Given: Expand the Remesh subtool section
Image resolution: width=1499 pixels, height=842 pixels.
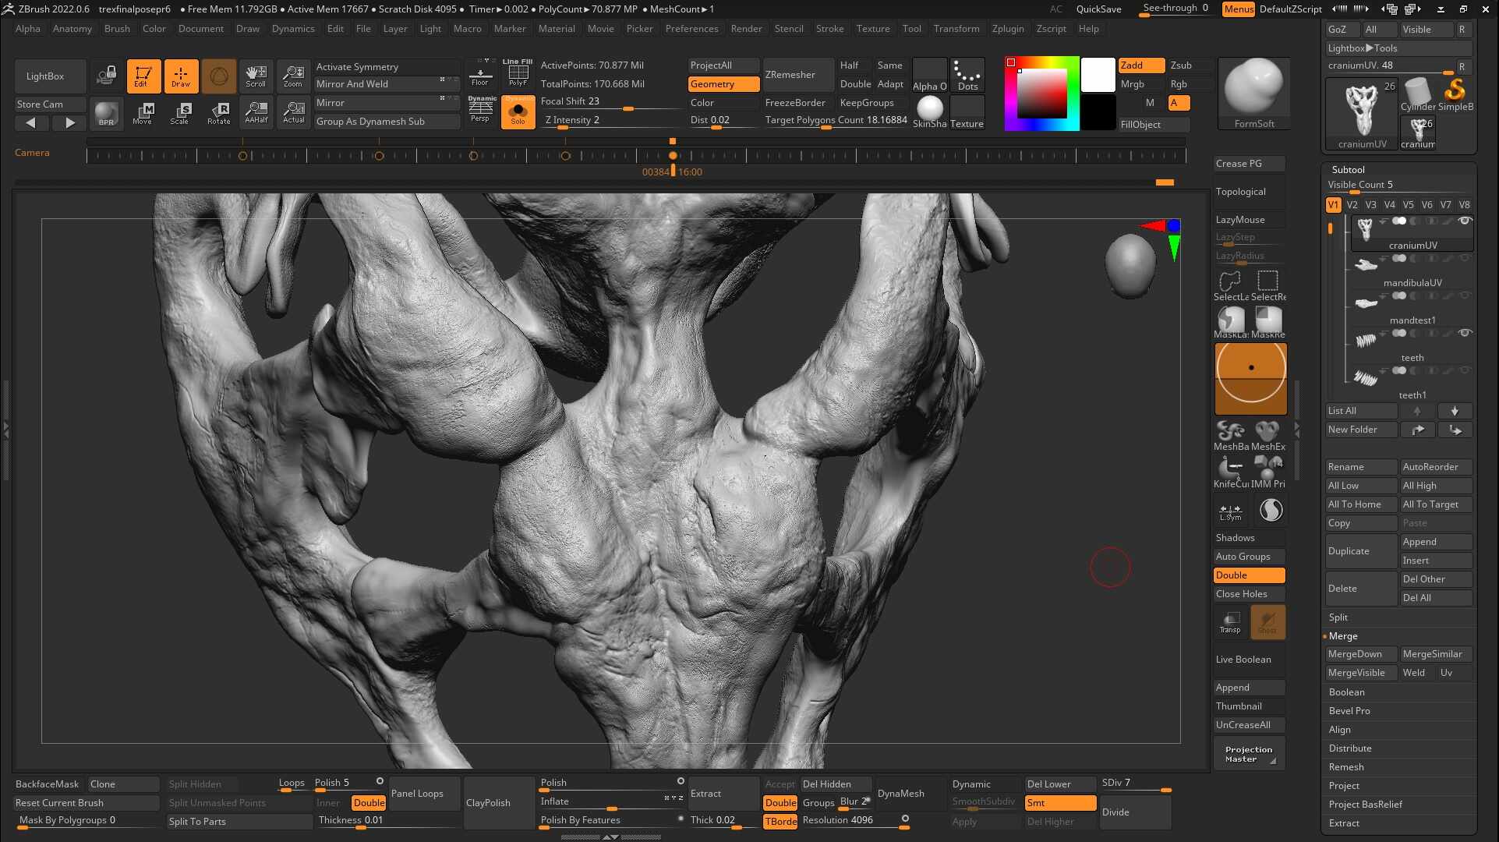Looking at the screenshot, I should pyautogui.click(x=1346, y=767).
